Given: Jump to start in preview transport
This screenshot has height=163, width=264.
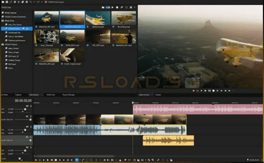Looking at the screenshot, I should tap(217, 91).
